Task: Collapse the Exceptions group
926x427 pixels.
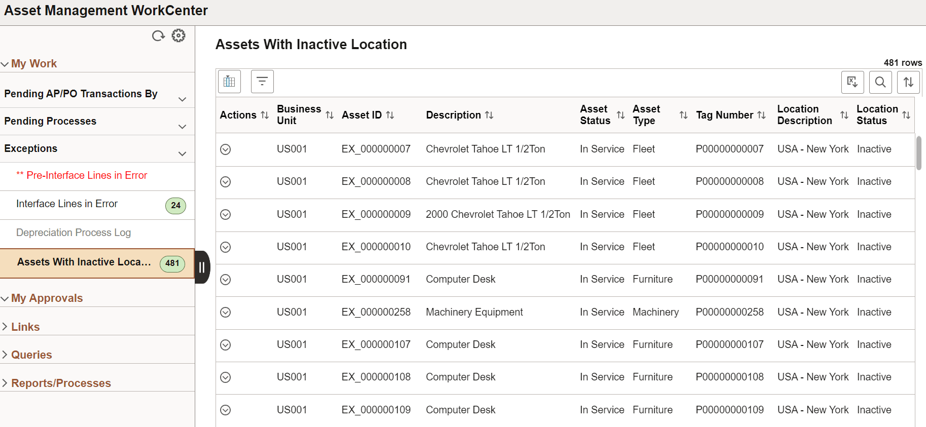Action: click(x=183, y=154)
